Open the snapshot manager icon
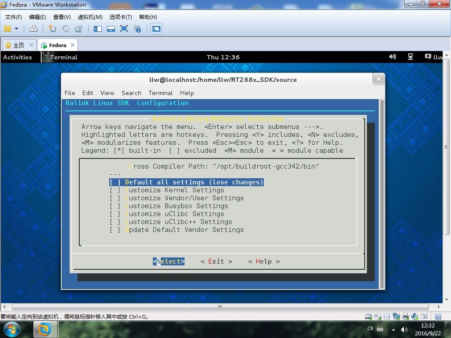The height and width of the screenshot is (338, 451). coord(78,29)
